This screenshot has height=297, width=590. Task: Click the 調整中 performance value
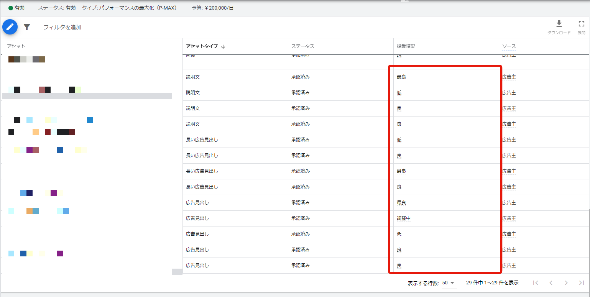coord(403,218)
